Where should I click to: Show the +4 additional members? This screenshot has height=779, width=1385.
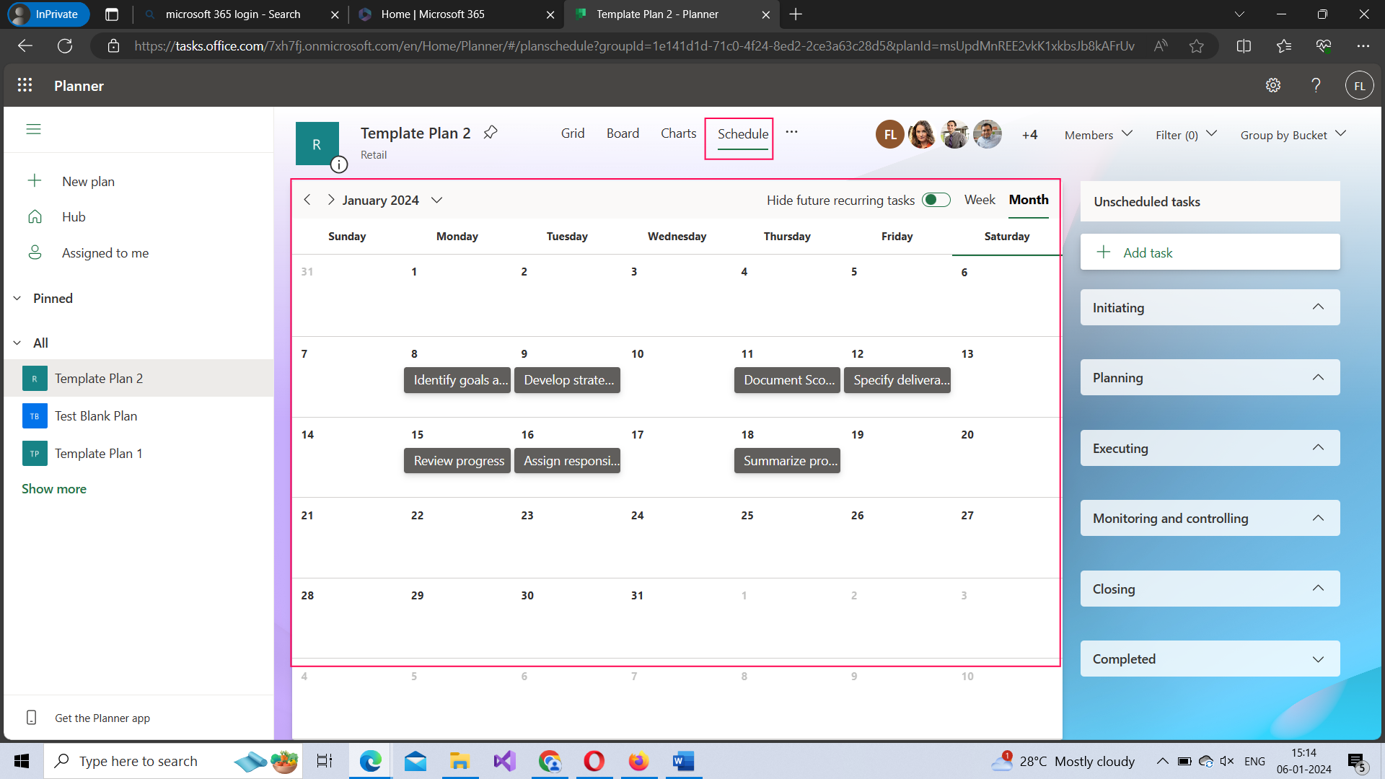point(1029,135)
